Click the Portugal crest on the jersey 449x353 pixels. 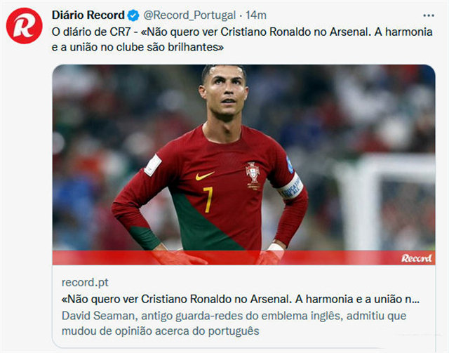coord(253,175)
